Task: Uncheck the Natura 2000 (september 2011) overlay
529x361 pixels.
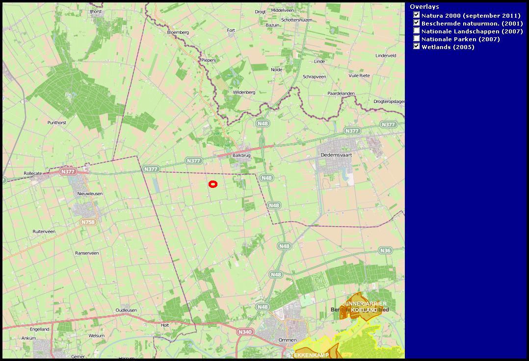Action: click(x=417, y=15)
